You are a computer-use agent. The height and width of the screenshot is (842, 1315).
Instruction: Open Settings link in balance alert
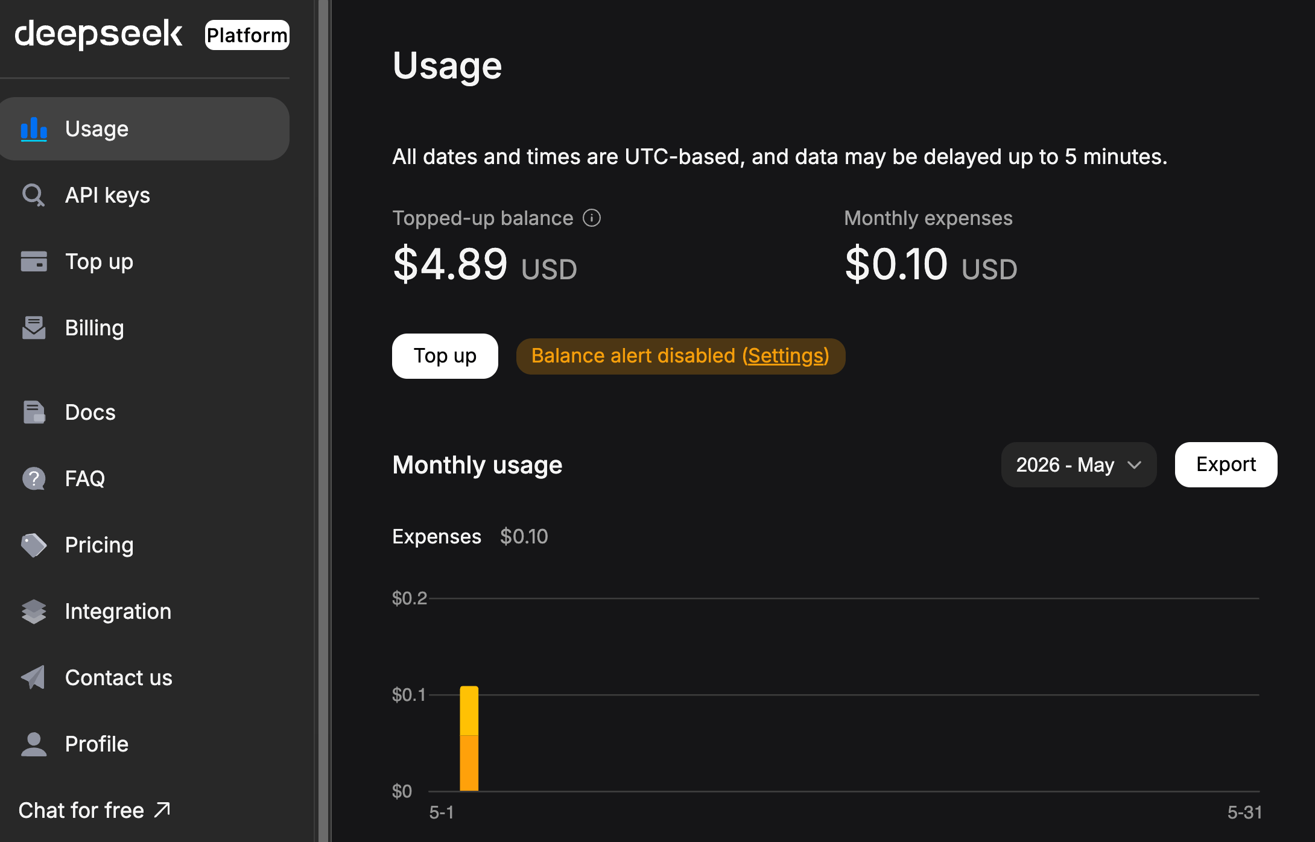(x=785, y=356)
